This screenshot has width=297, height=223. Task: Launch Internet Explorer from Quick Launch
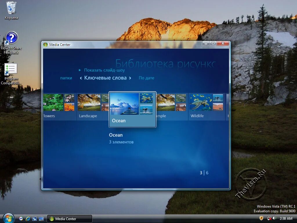tap(28, 219)
